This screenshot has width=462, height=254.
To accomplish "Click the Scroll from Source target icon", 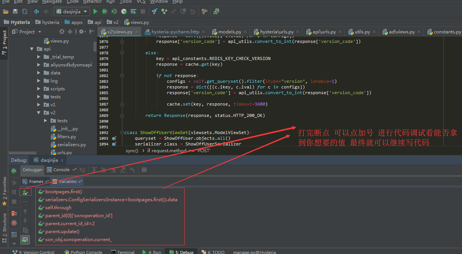I will 62,32.
